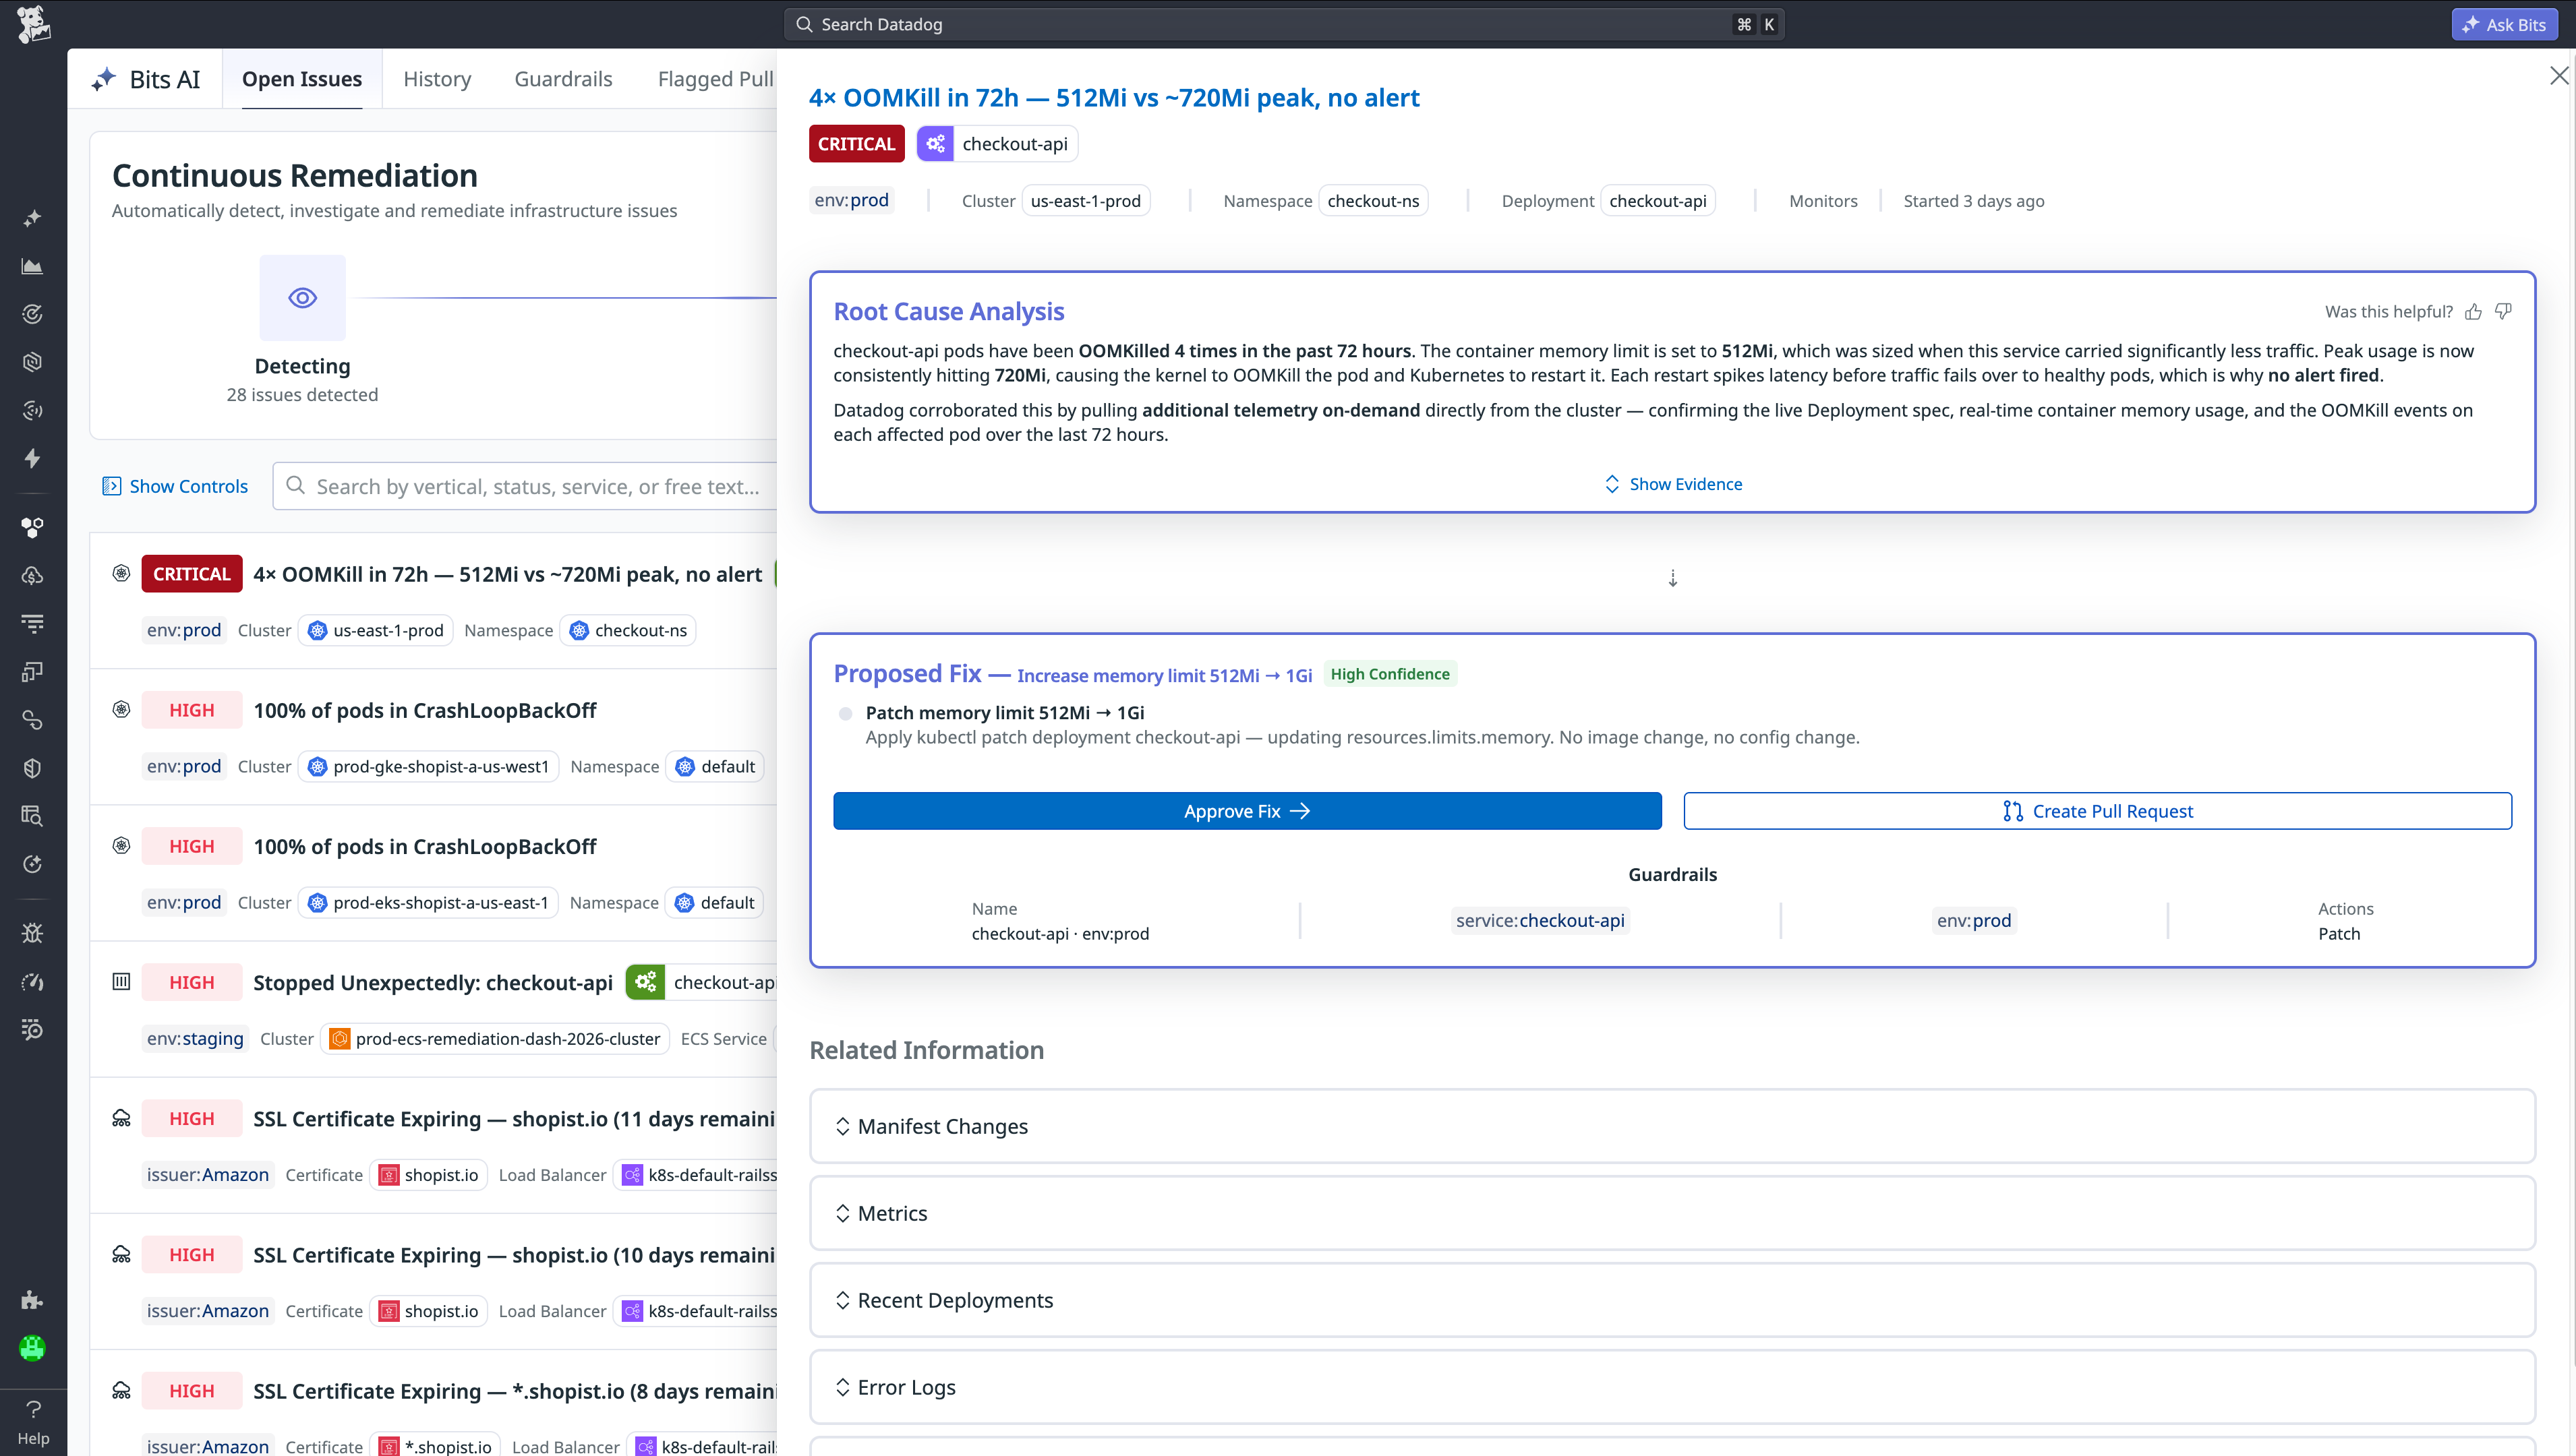Image resolution: width=2576 pixels, height=1456 pixels.
Task: Click the *.shopist.io certificate chip
Action: pyautogui.click(x=436, y=1446)
